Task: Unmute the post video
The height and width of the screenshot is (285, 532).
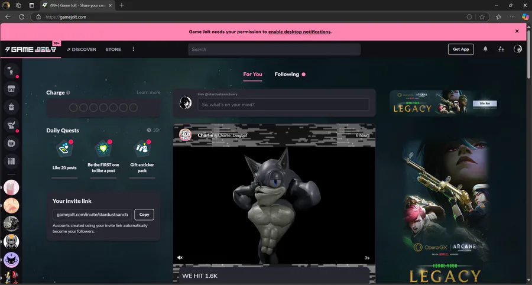Action: coord(180,258)
